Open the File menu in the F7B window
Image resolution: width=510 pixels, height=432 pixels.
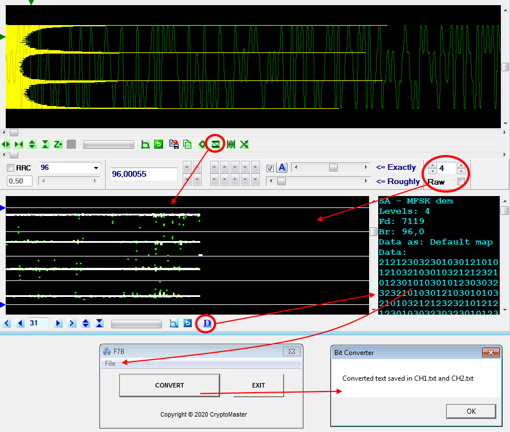click(x=110, y=363)
